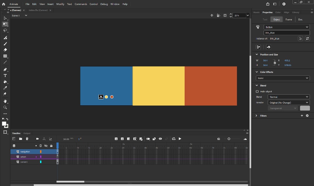314x186 pixels.
Task: Switch to the Output tab
Action: click(27, 133)
